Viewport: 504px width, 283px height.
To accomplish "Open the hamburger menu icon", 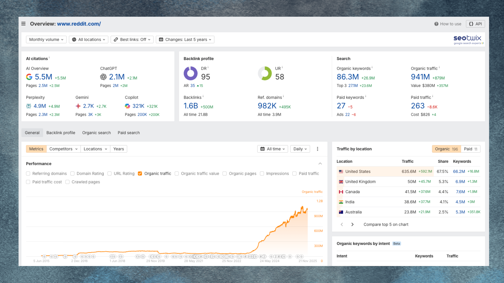I will 23,24.
